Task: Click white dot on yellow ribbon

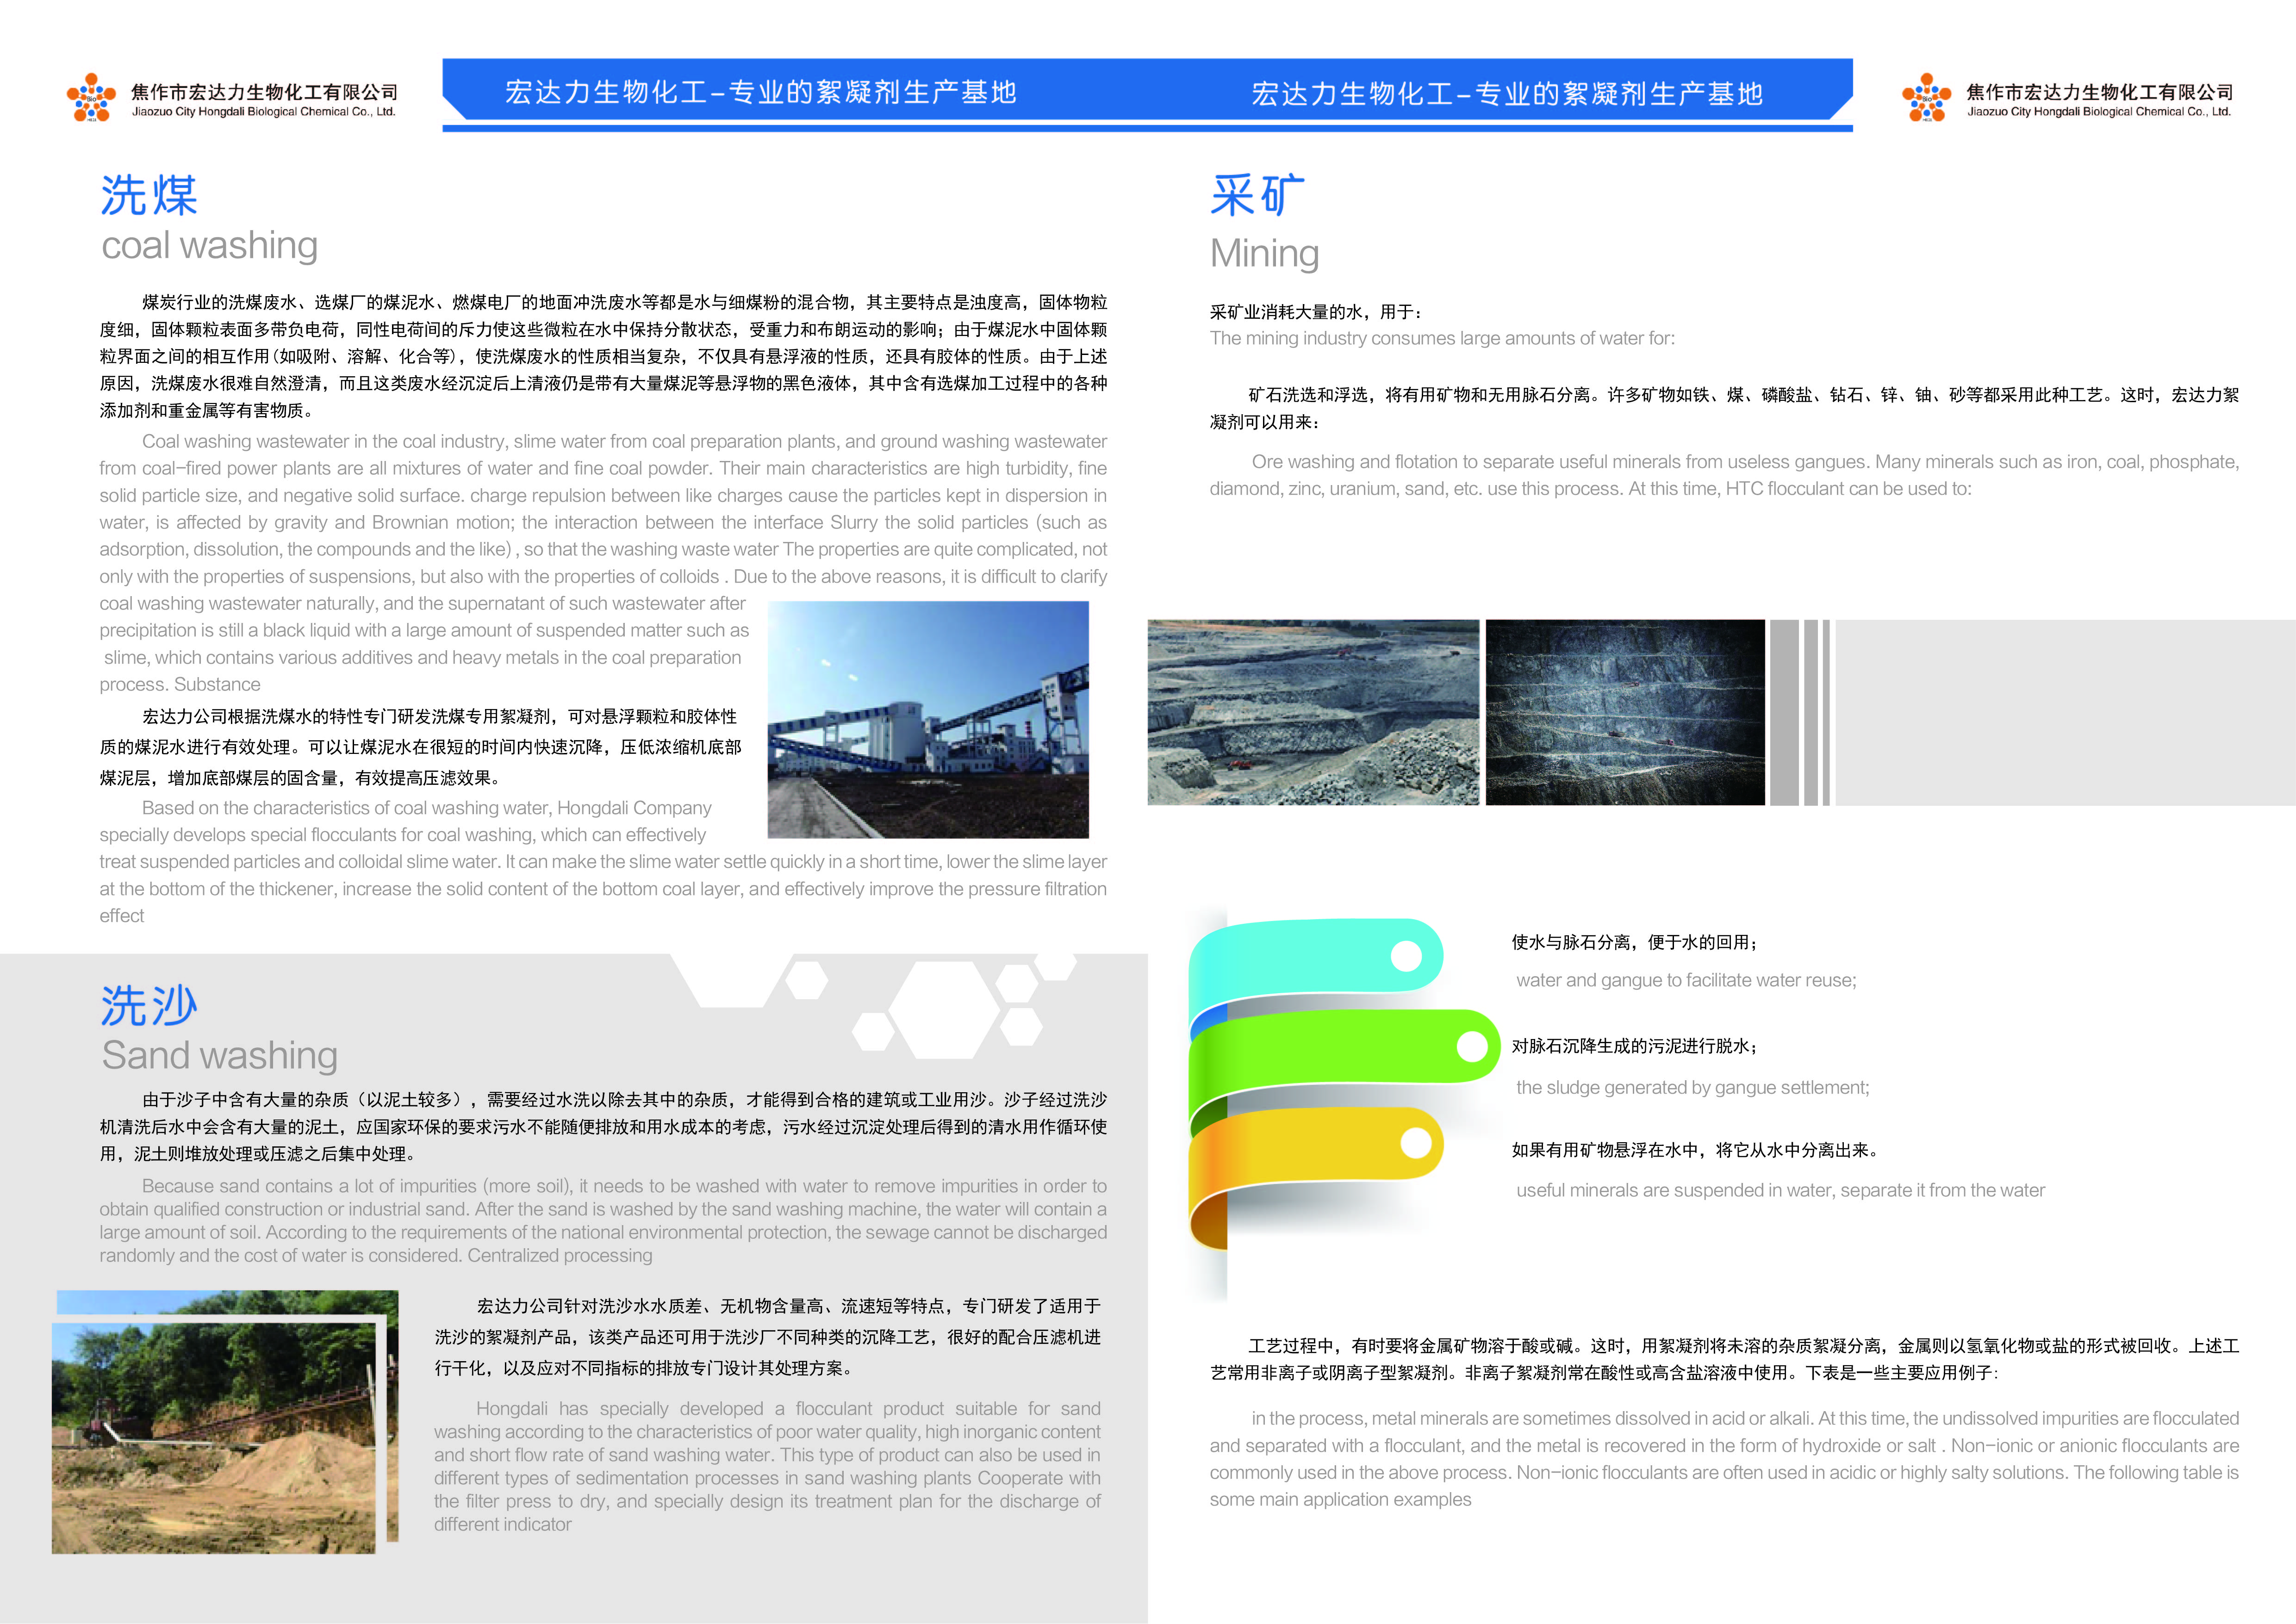Action: [x=1416, y=1142]
